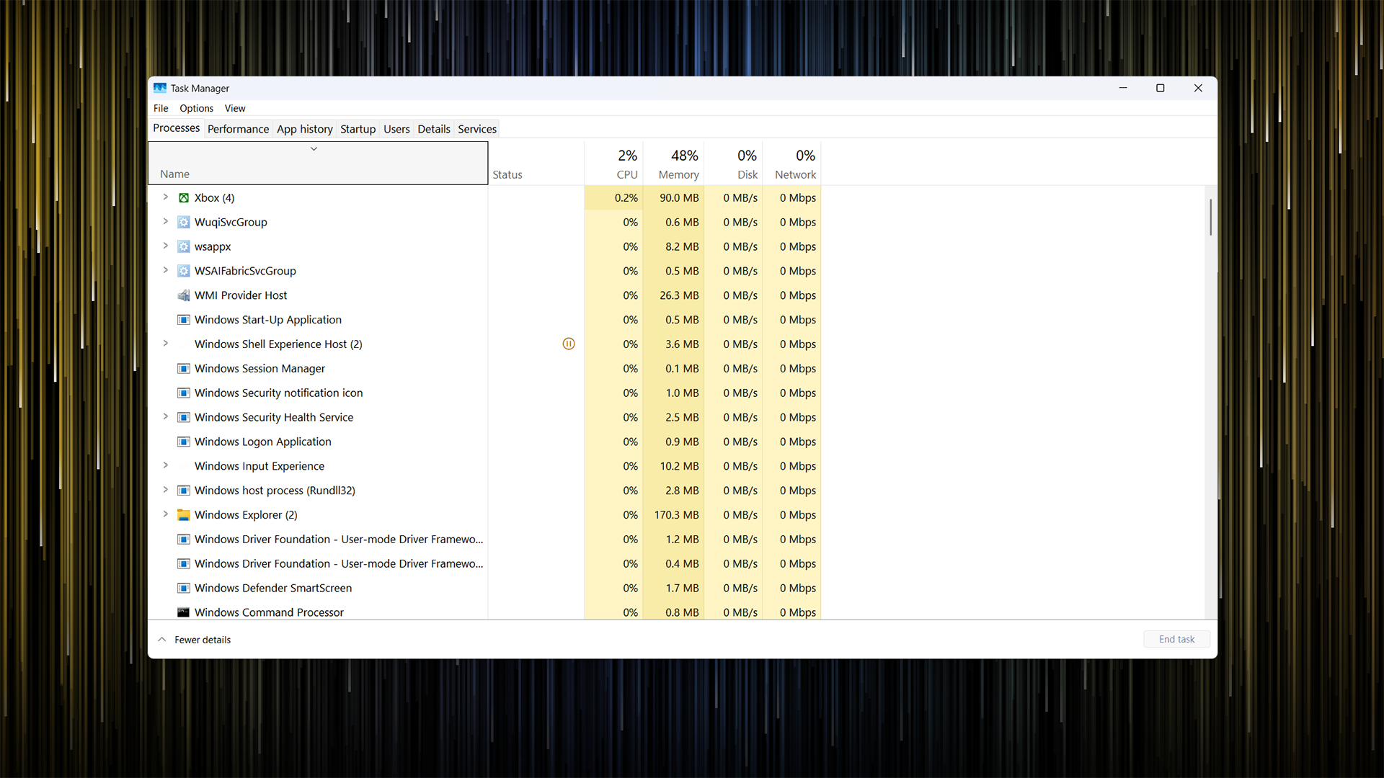Screen dimensions: 1384x778
Task: Select the Processes tab
Action: pyautogui.click(x=177, y=128)
